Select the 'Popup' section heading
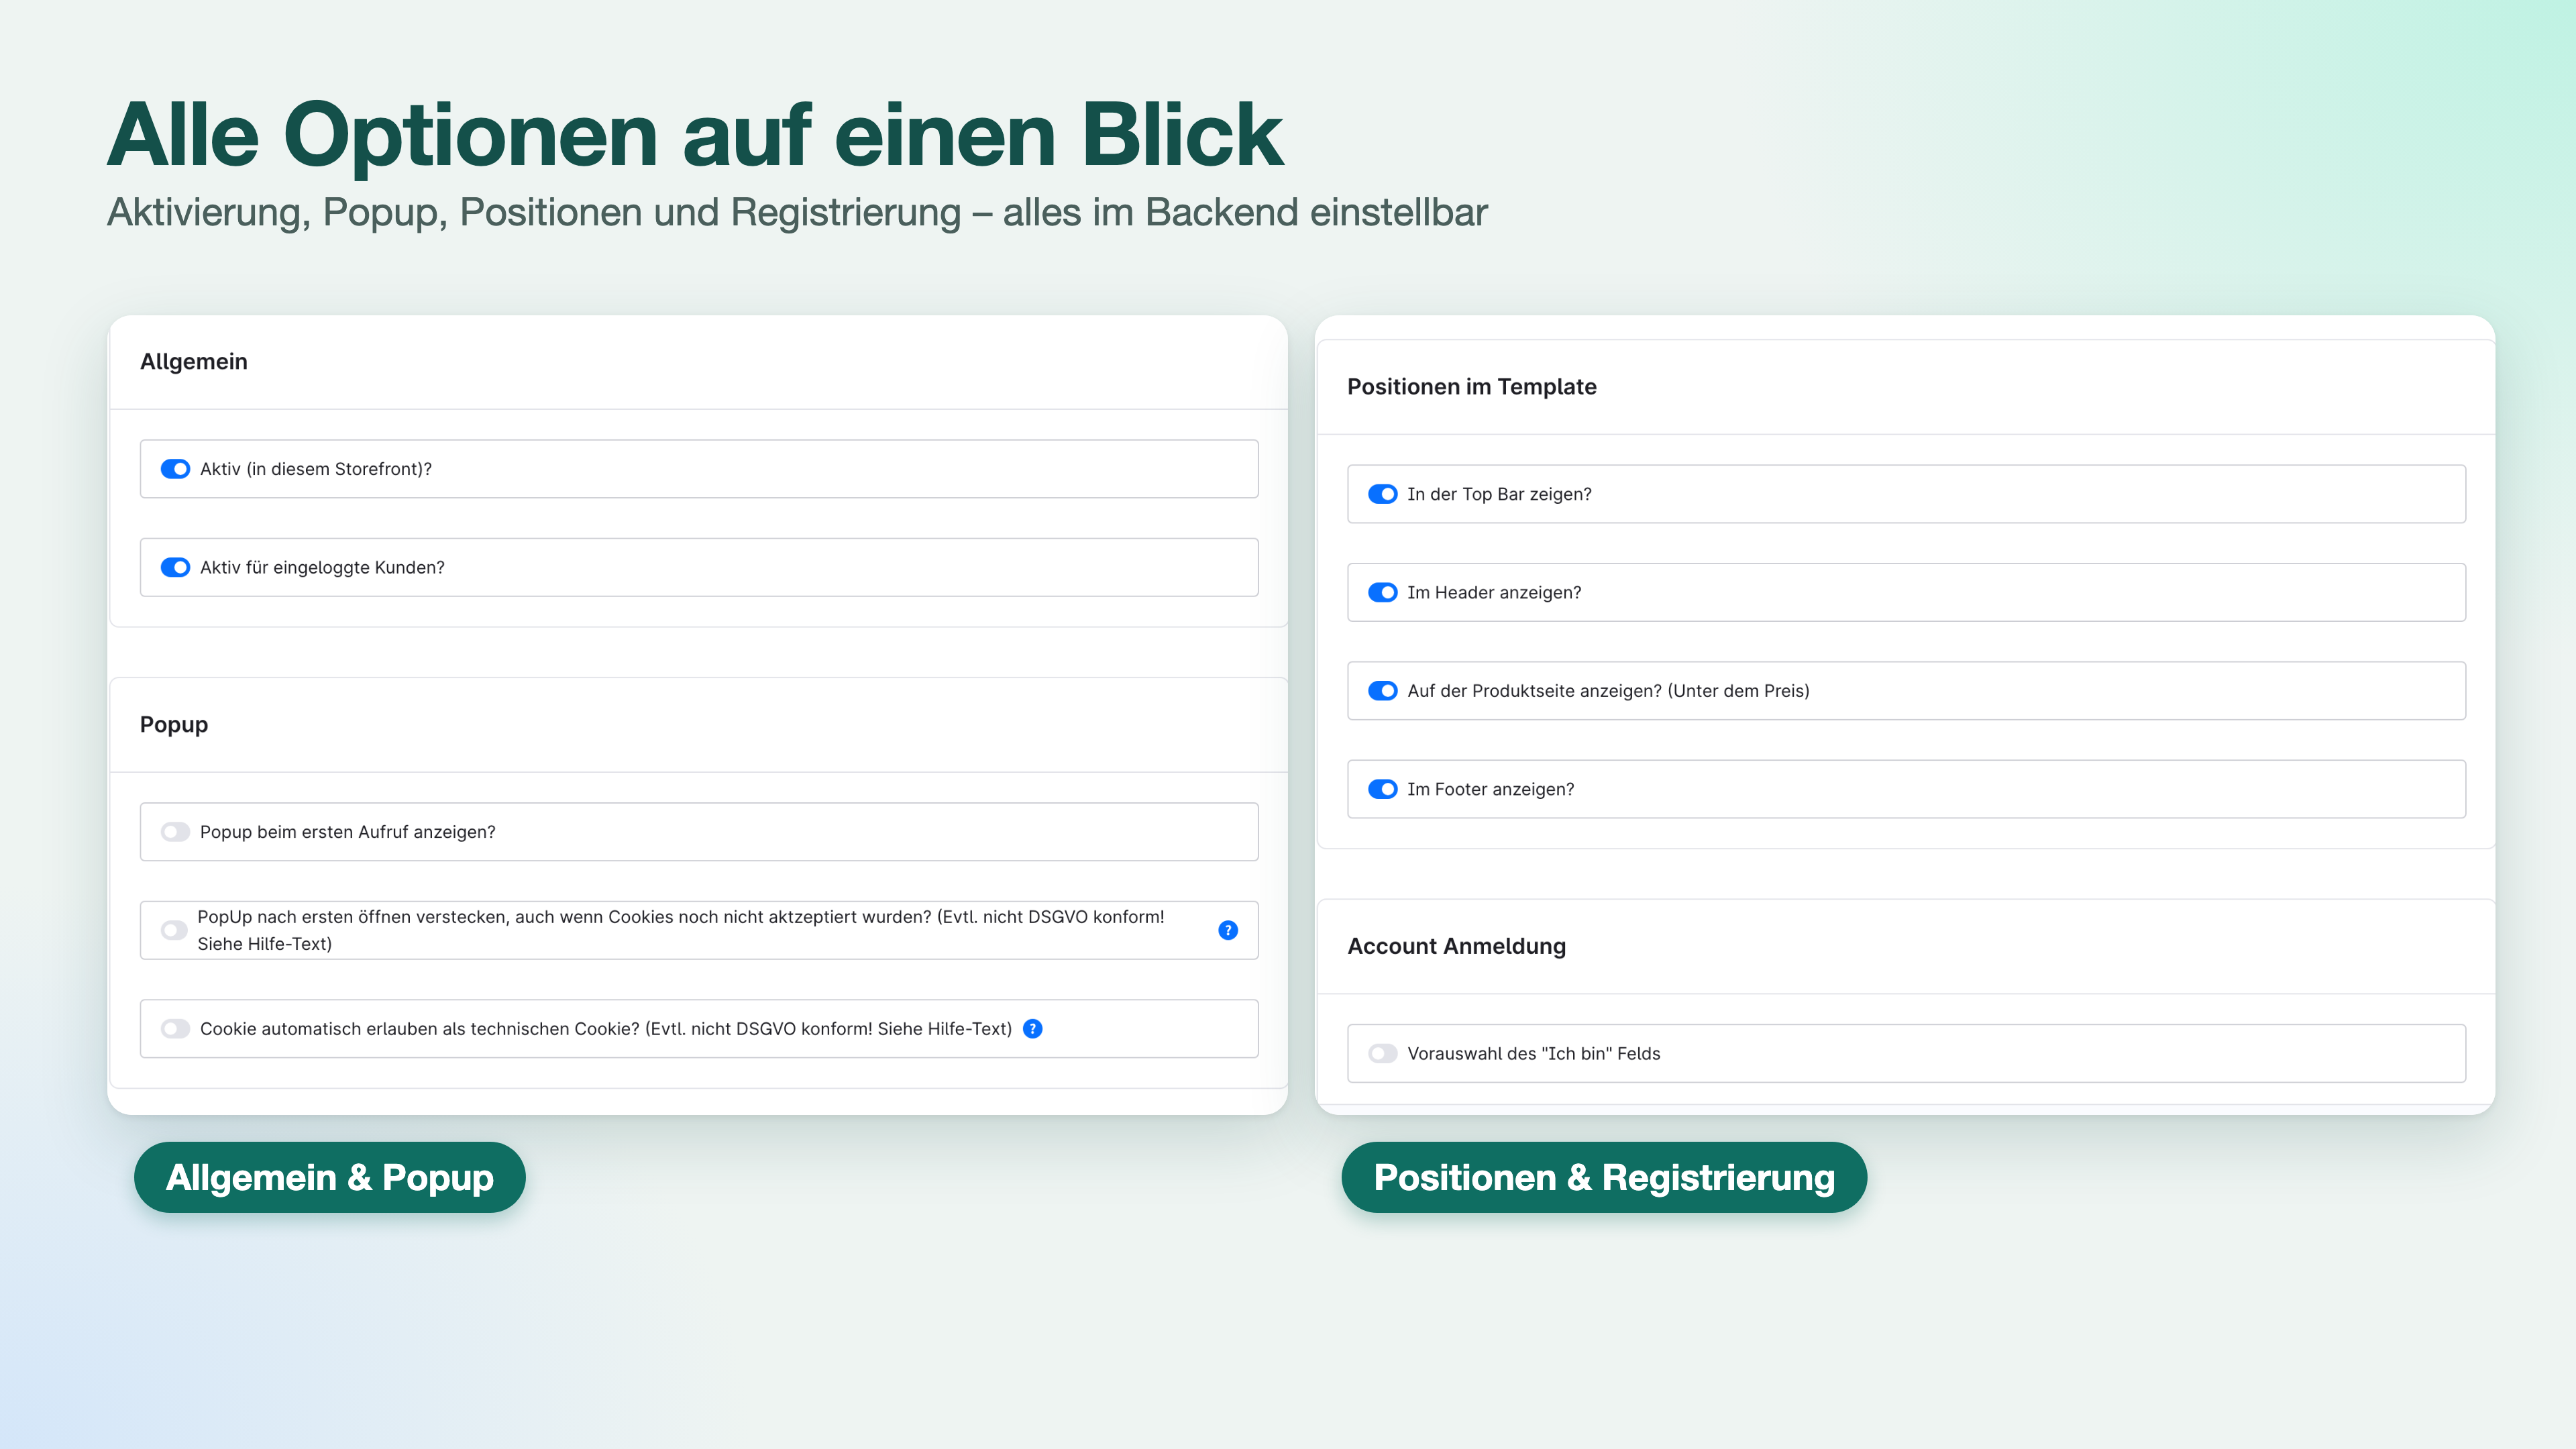The height and width of the screenshot is (1449, 2576). [174, 725]
